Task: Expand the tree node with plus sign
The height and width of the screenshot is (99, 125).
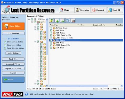Action: [x=35, y=27]
